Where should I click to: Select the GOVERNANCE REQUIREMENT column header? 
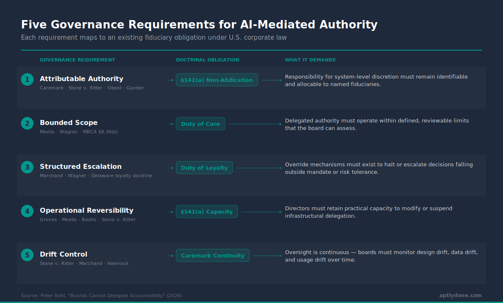[x=77, y=60]
